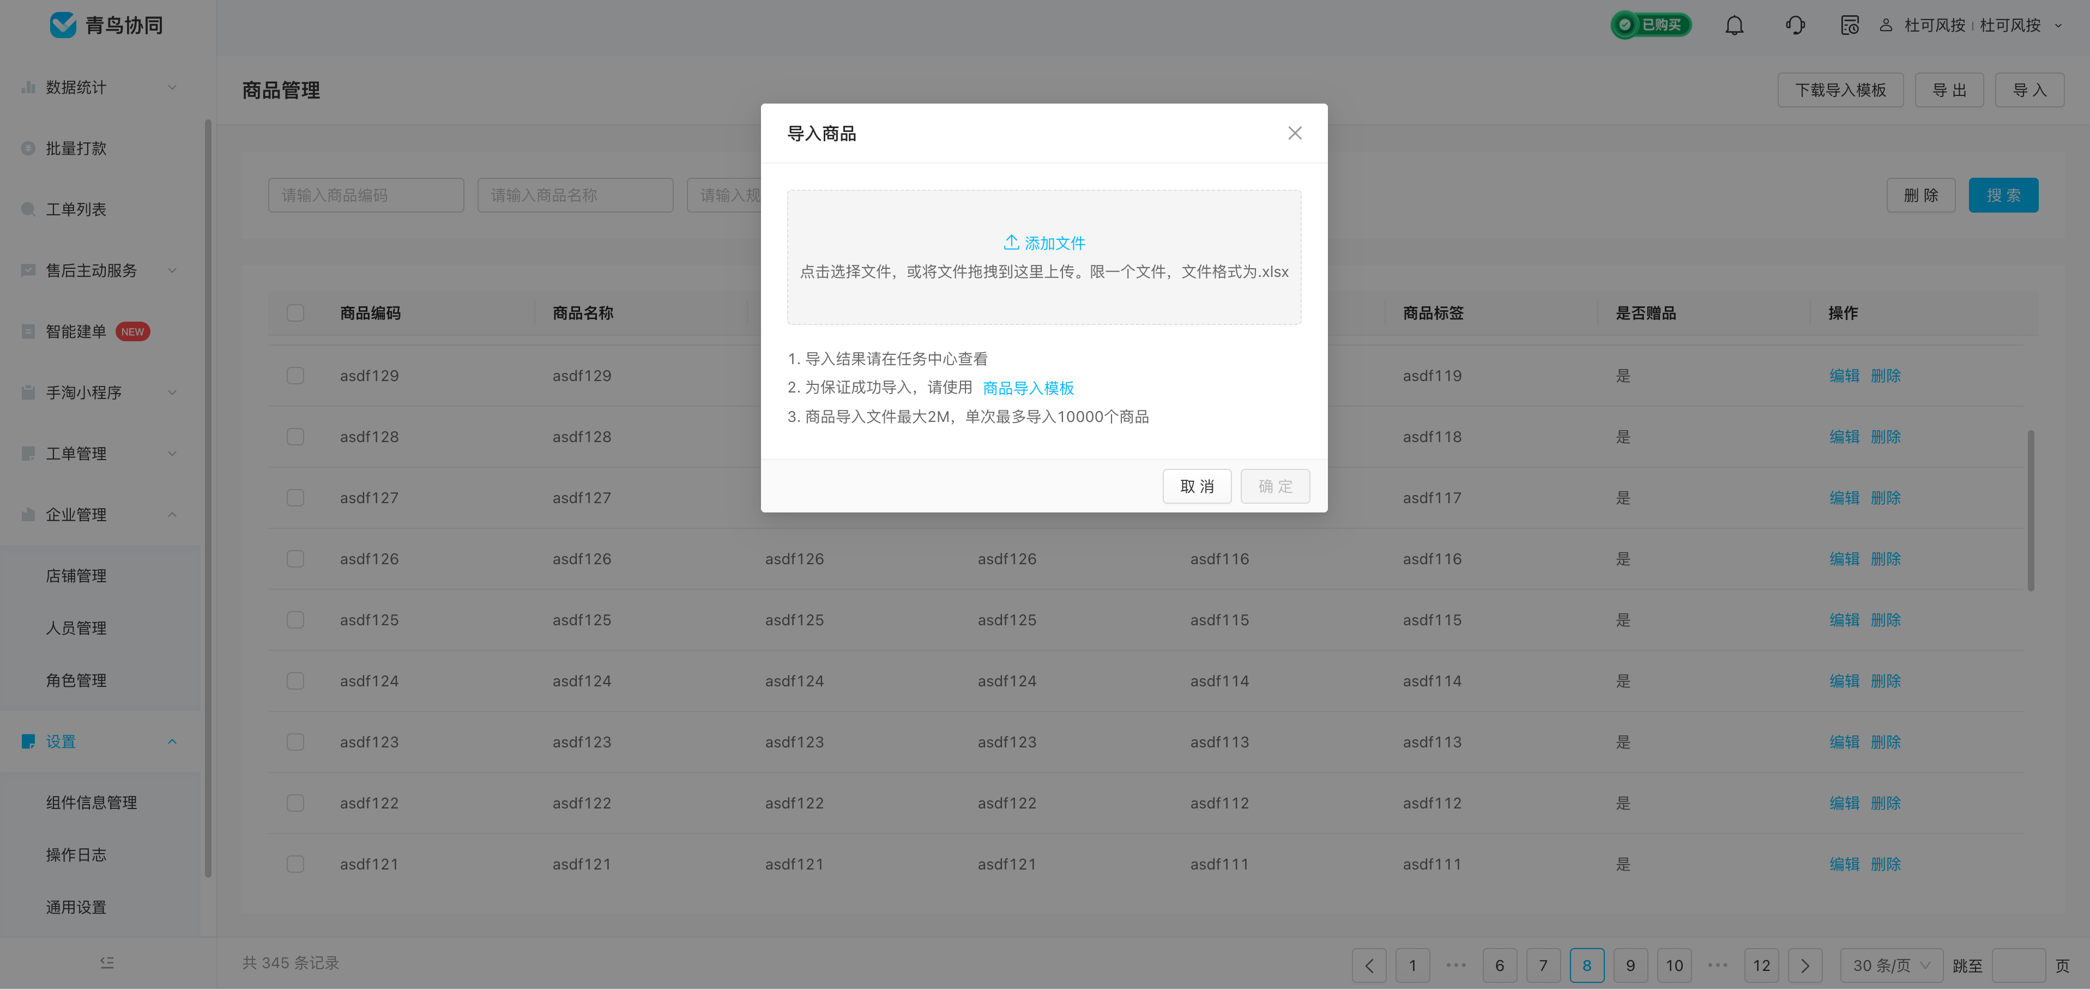This screenshot has width=2090, height=990.
Task: Expand the 手淘小程序 chevron
Action: coord(172,392)
